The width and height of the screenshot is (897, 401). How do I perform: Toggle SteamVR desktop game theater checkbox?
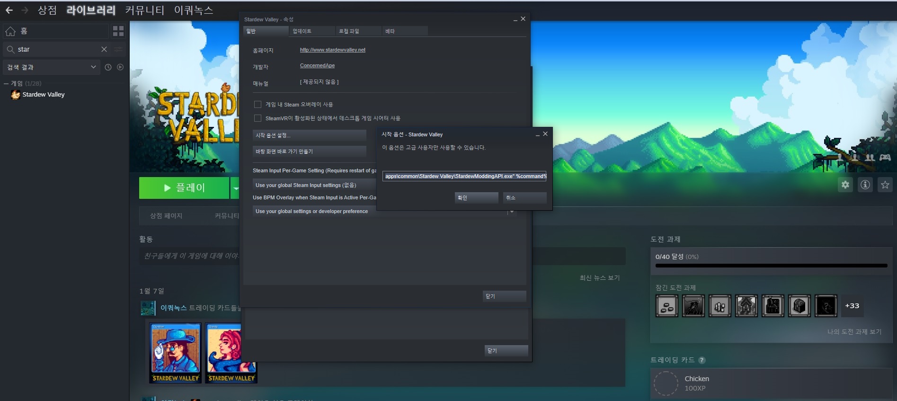(258, 118)
